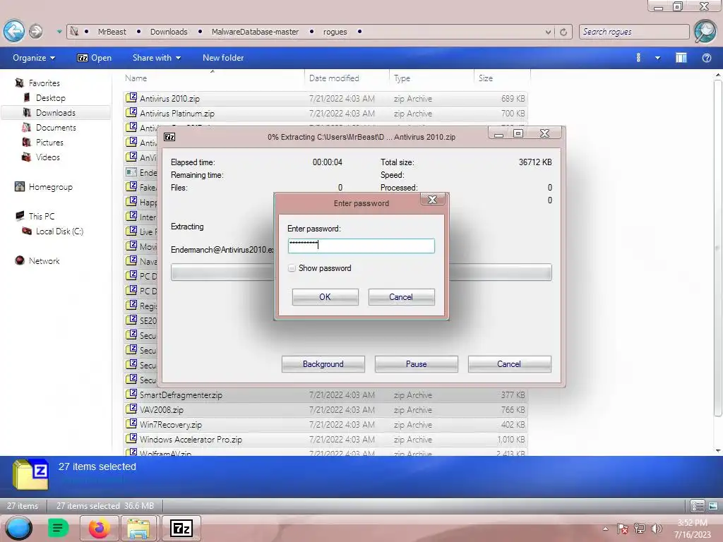Viewport: 723px width, 542px height.
Task: Click the Change view icon in toolbar
Action: tap(638, 58)
